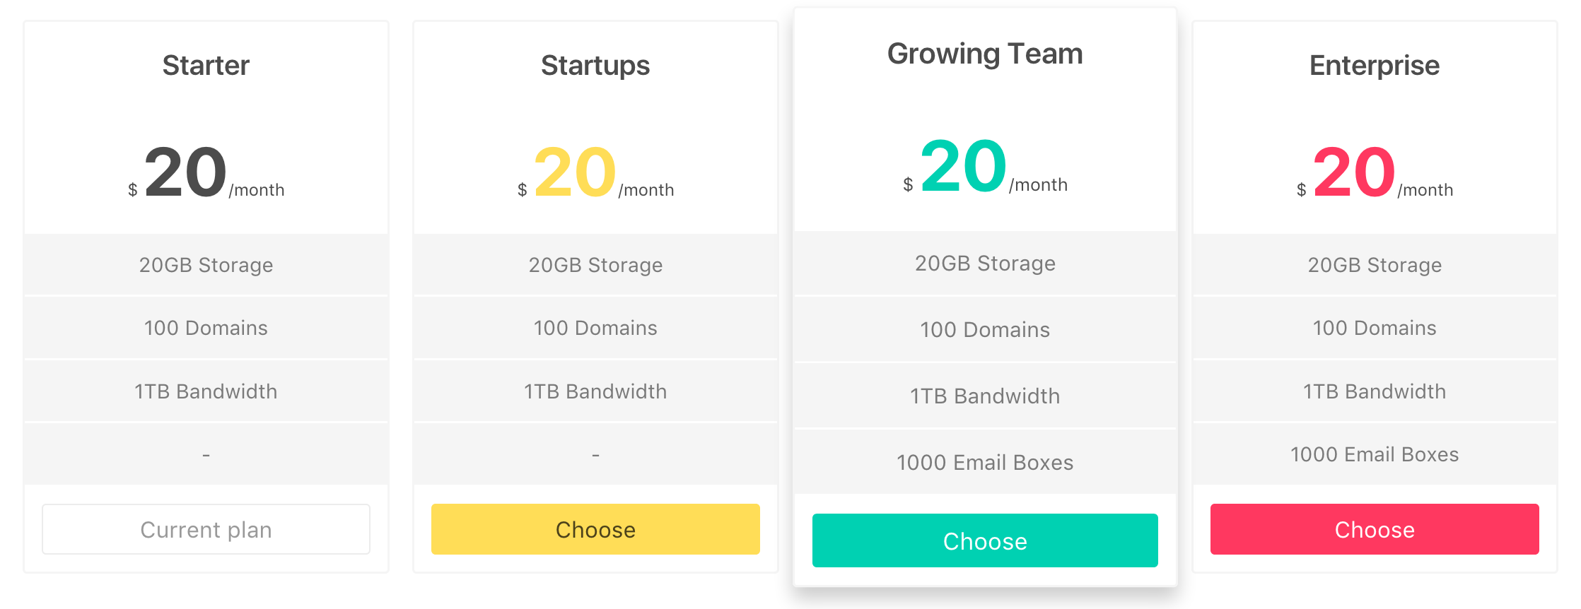Select the Enterprise plan title

(x=1374, y=65)
